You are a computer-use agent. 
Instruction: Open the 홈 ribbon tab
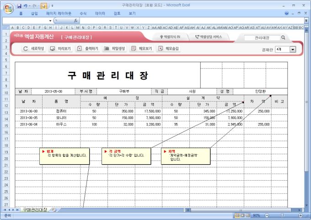21,13
